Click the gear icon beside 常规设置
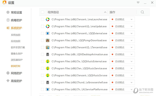The image size is (156, 96). pyautogui.click(x=8, y=12)
